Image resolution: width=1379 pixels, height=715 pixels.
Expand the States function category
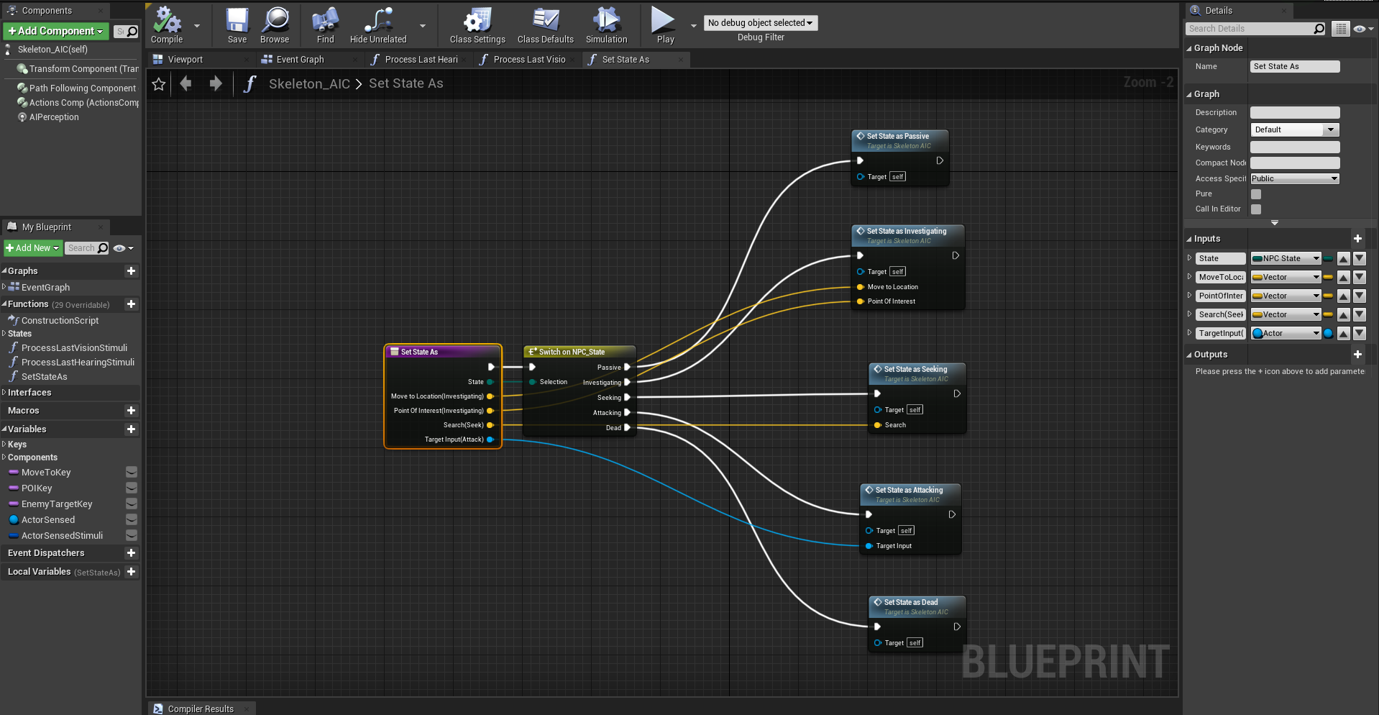[4, 334]
